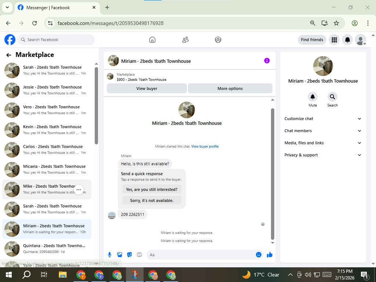
Task: Expand Media, files and links section
Action: (x=323, y=143)
